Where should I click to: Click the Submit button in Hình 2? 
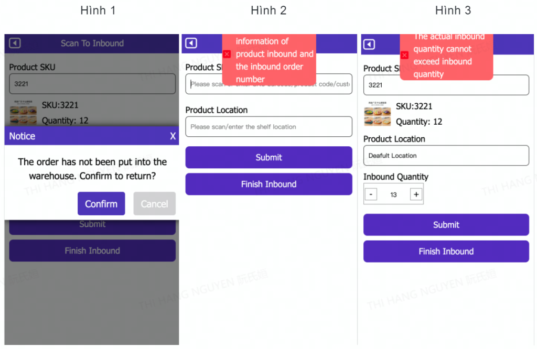(269, 157)
